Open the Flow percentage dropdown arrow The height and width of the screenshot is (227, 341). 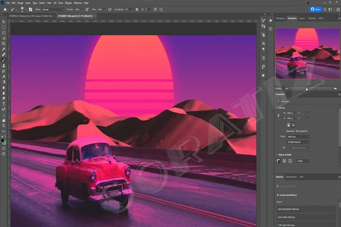[x=105, y=10]
